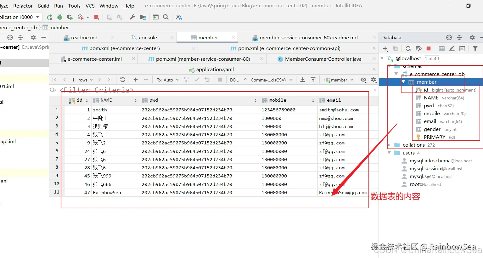483x258 pixels.
Task: Open the run configuration dropdown
Action: [x=21, y=17]
